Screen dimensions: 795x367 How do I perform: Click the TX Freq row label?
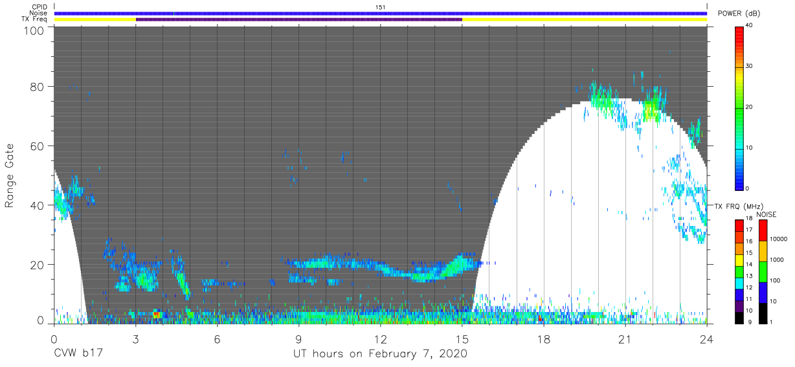click(34, 19)
